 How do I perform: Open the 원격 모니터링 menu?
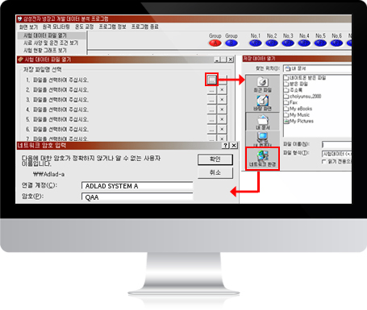click(56, 27)
